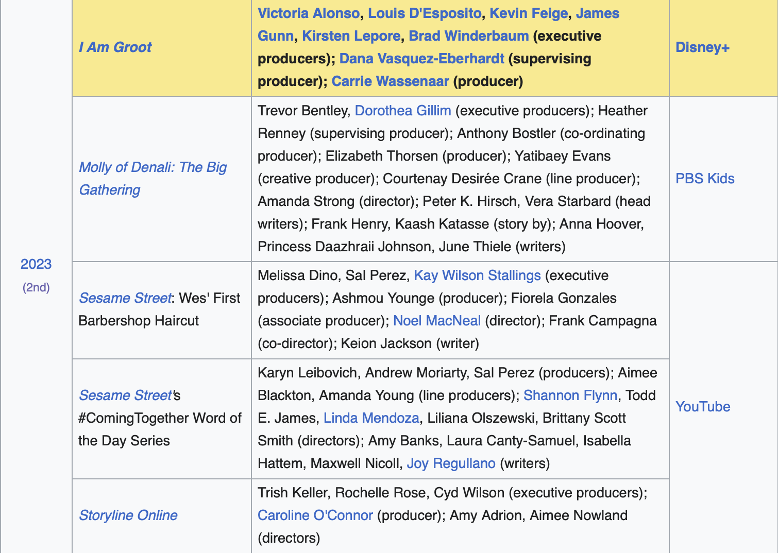Screen dimensions: 778x553
Task: Select the name "Fiorela Gonzales"
Action: coord(564,298)
